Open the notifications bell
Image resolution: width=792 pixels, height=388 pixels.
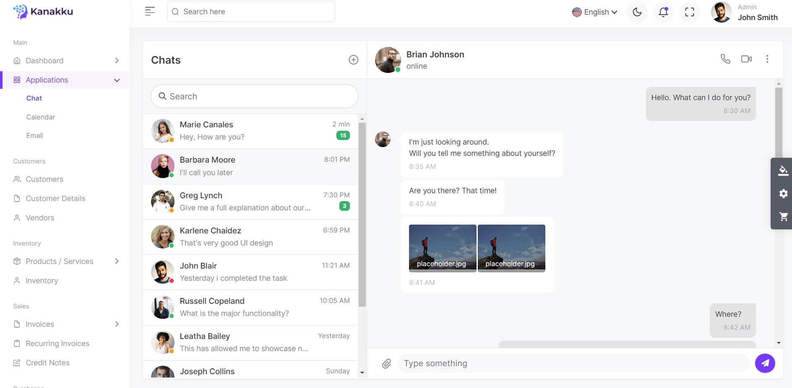coord(663,12)
